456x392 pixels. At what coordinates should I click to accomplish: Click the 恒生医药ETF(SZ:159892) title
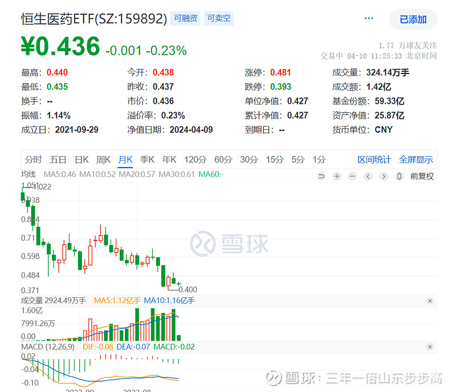pos(94,19)
